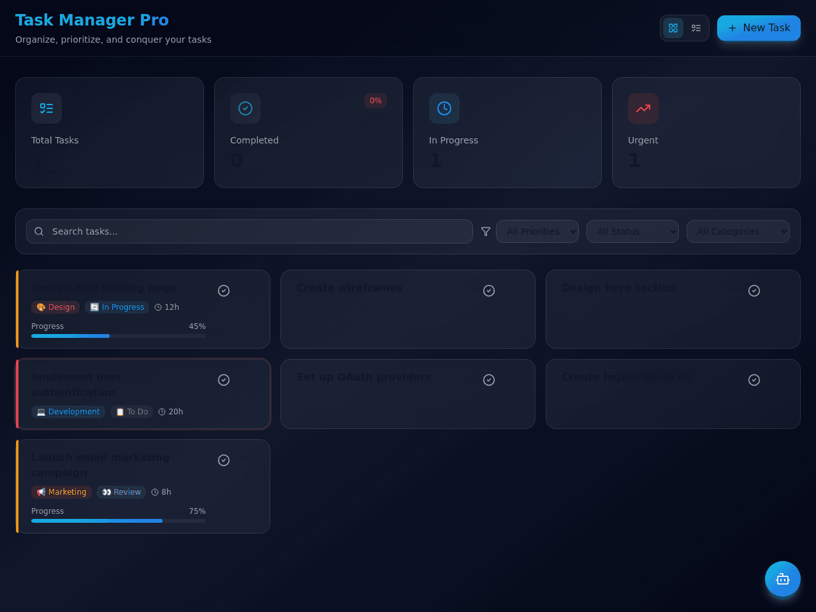Click the Marketing category tag
The height and width of the screenshot is (612, 816).
(x=61, y=492)
